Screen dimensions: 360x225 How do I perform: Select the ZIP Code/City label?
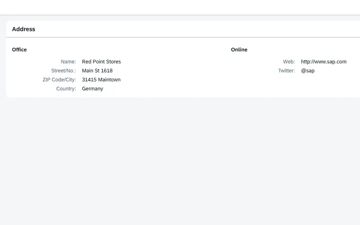point(59,80)
